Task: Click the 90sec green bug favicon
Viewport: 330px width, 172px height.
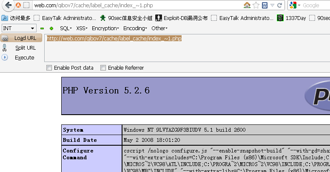Action: pos(103,18)
